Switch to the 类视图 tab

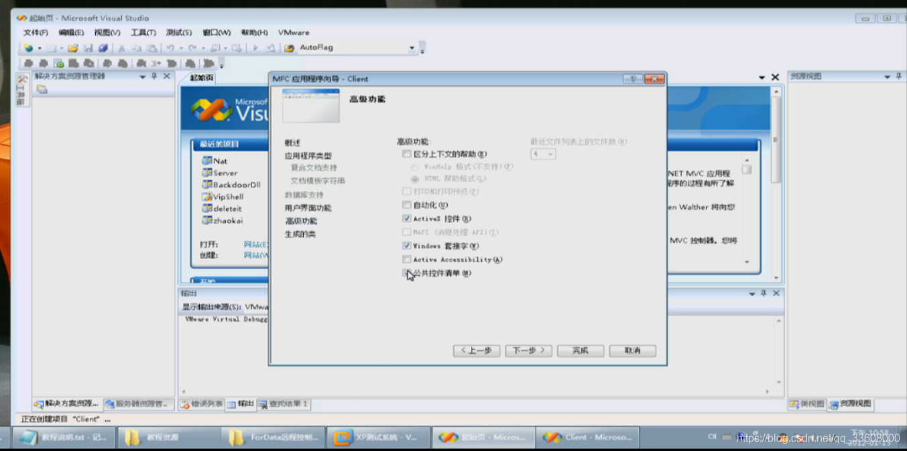[807, 404]
